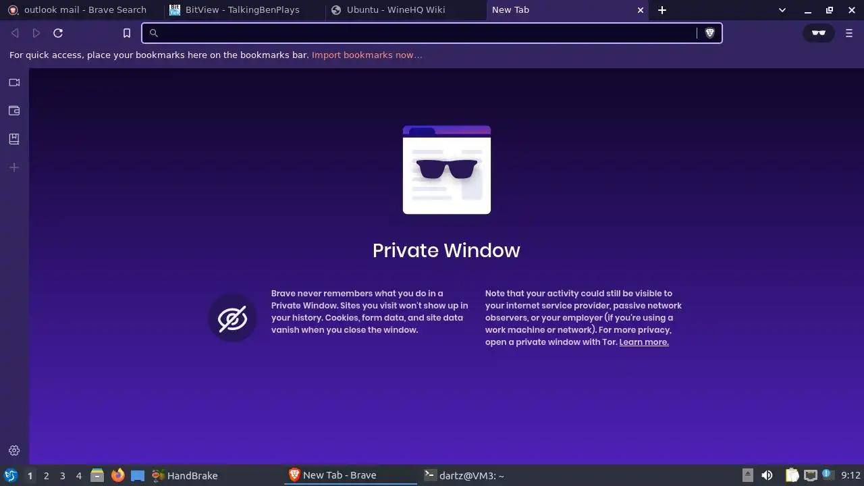This screenshot has height=486, width=864.
Task: Open Brave Talk from the sidebar camera icon
Action: (x=14, y=82)
